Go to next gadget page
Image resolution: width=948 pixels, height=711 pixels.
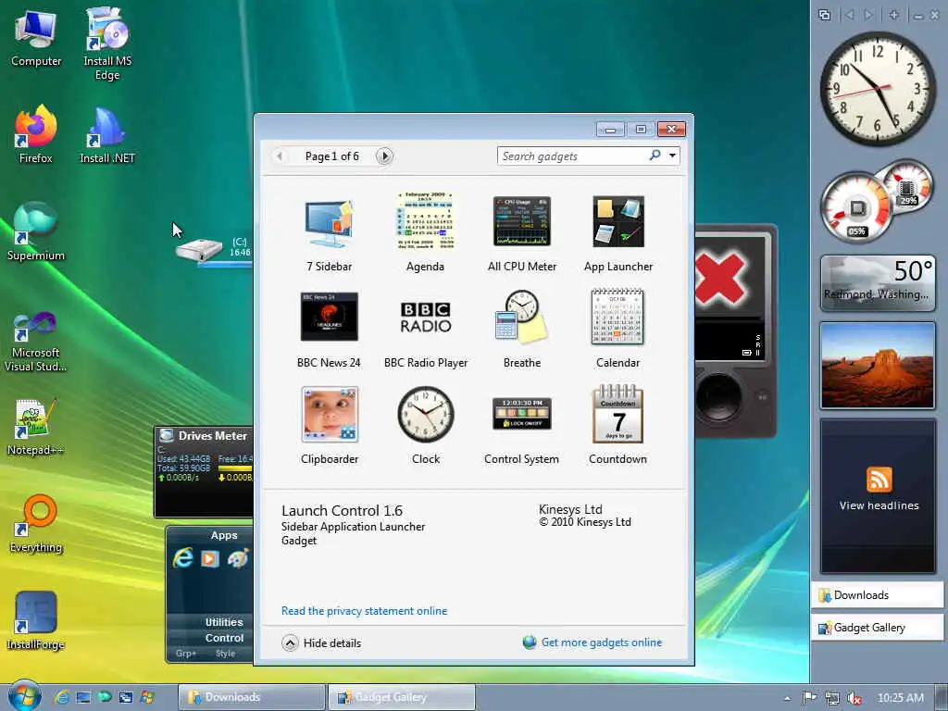(x=384, y=156)
